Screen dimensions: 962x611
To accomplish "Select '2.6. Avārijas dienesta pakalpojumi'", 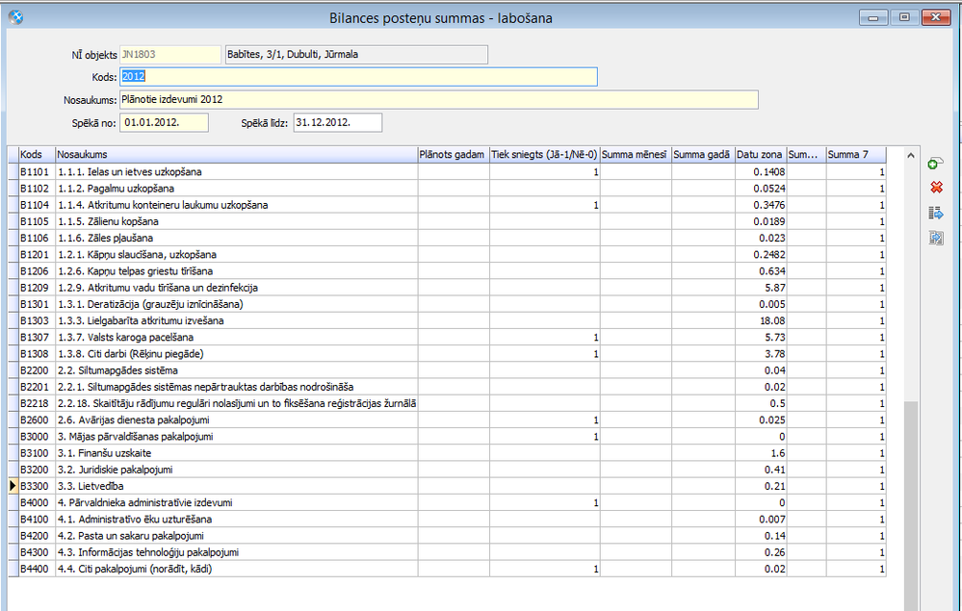I will pyautogui.click(x=134, y=420).
